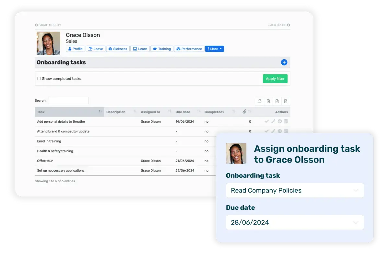
Task: Edit "Enrol in training" using the pencil icon
Action: tap(273, 141)
